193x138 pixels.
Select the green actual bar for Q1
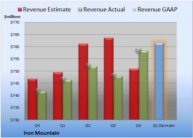tap(67, 100)
